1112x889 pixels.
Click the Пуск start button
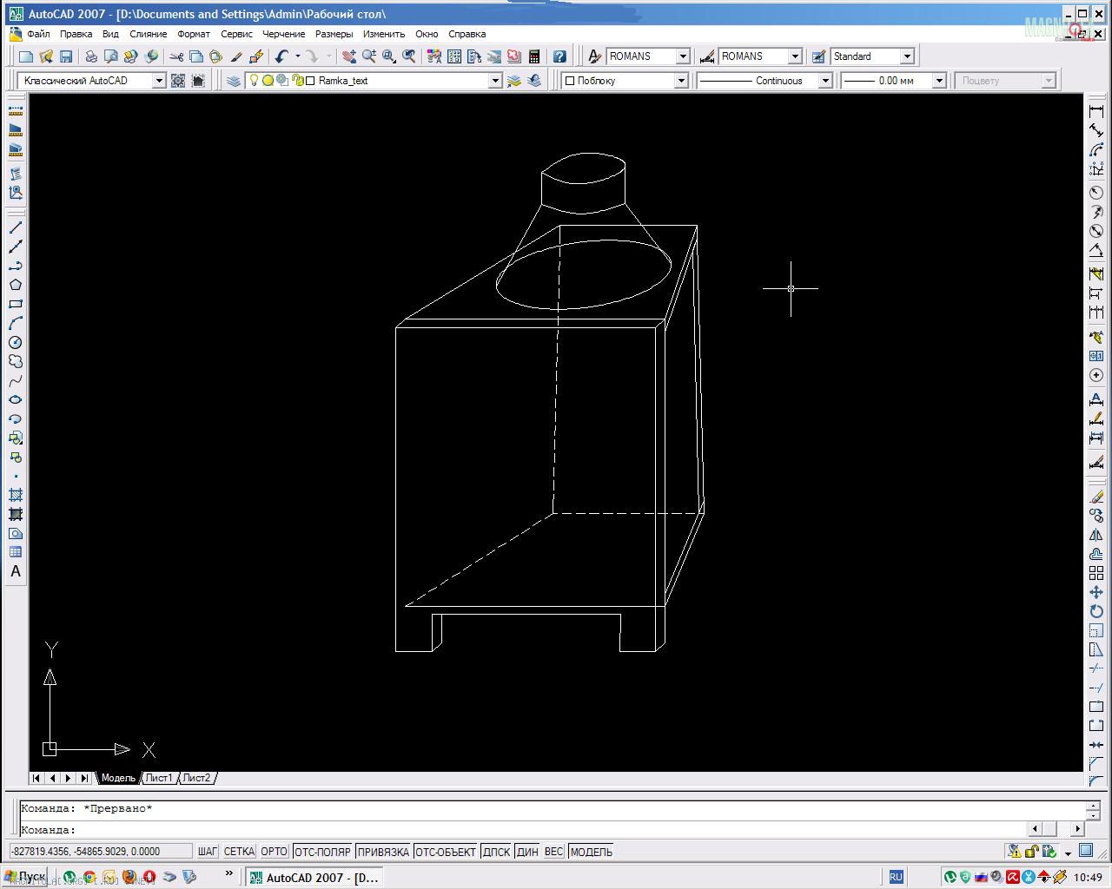tap(25, 877)
